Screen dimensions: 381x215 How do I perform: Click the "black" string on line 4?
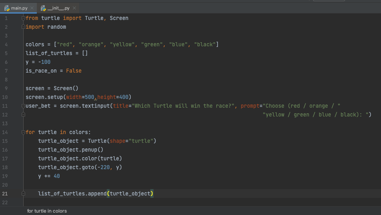(x=205, y=45)
